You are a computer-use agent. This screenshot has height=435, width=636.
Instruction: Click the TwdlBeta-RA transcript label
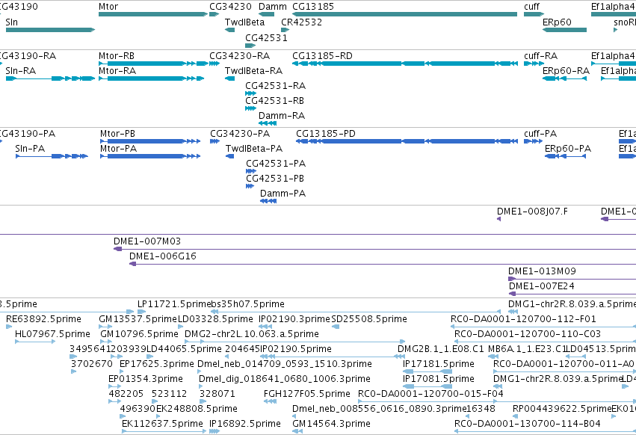click(253, 71)
